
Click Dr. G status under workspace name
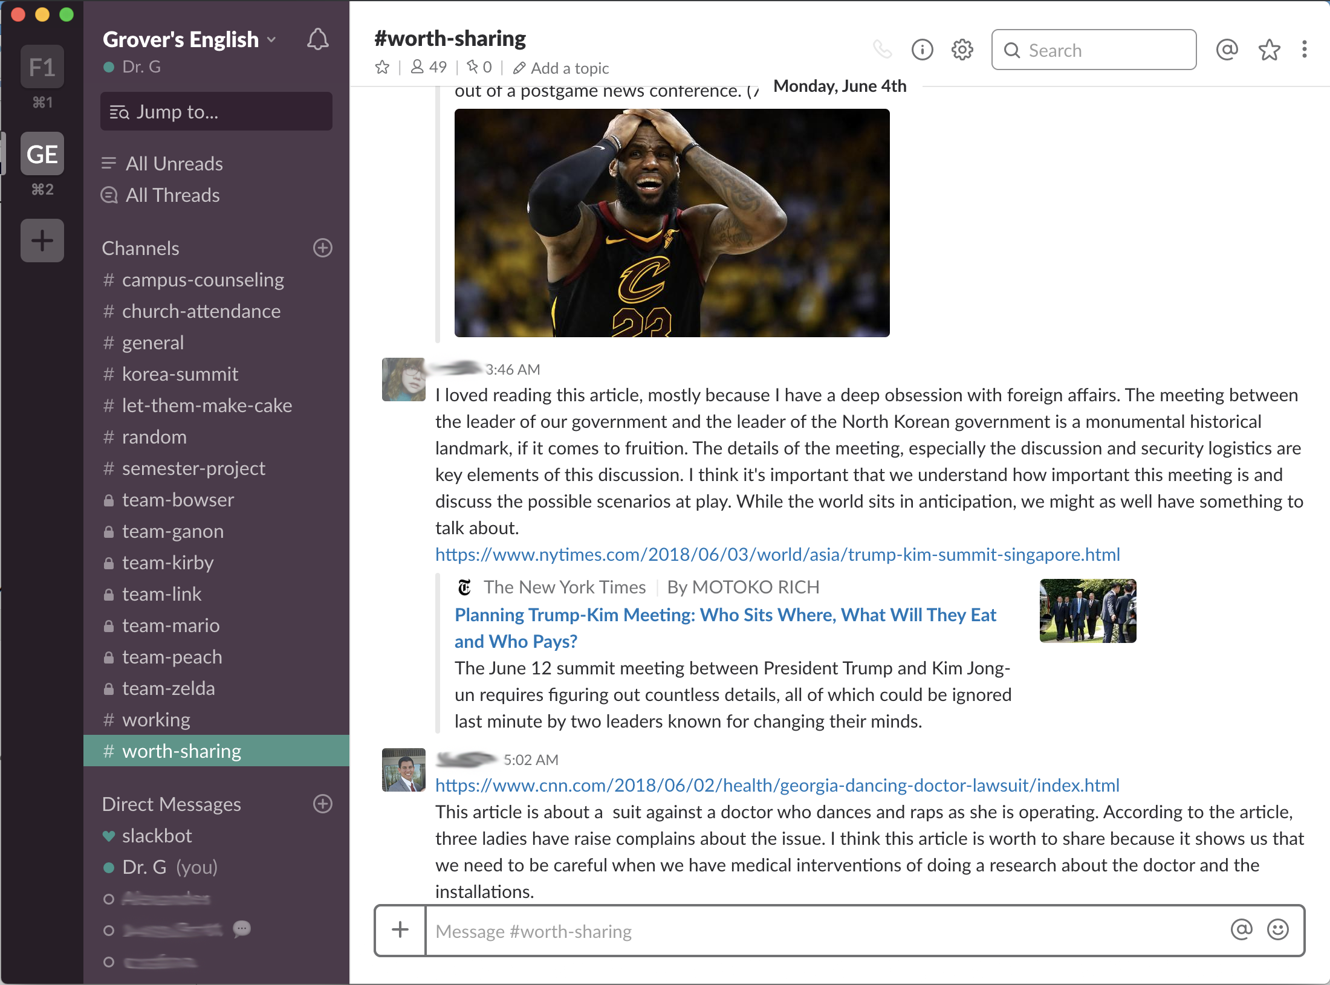click(132, 67)
